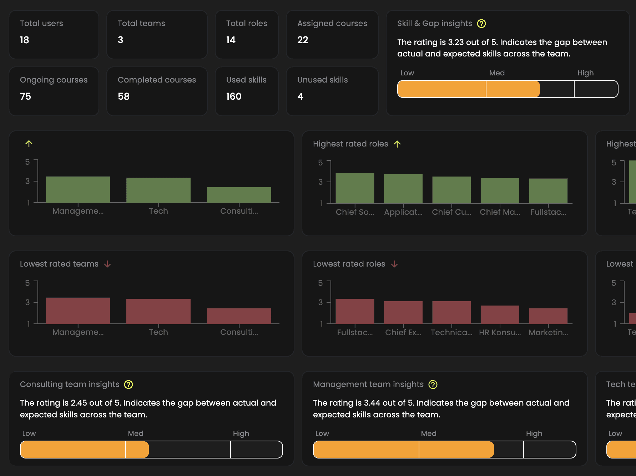Open the Ongoing courses card
The image size is (636, 476).
click(54, 91)
